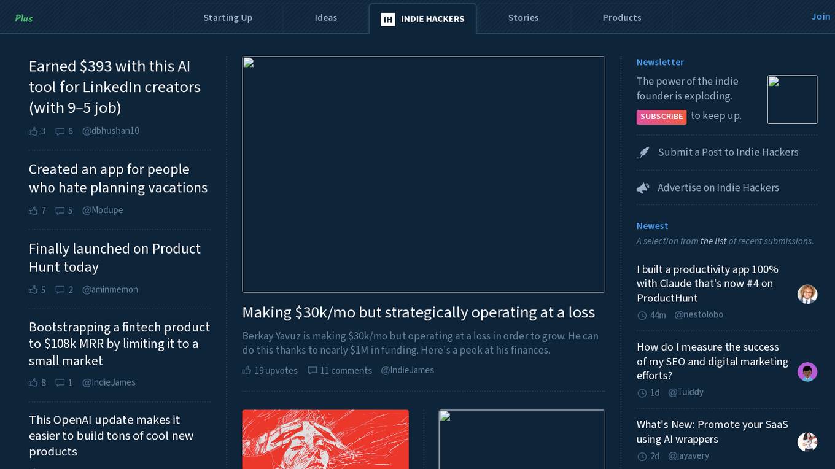835x469 pixels.
Task: Open jayavery's avatar
Action: pos(807,442)
